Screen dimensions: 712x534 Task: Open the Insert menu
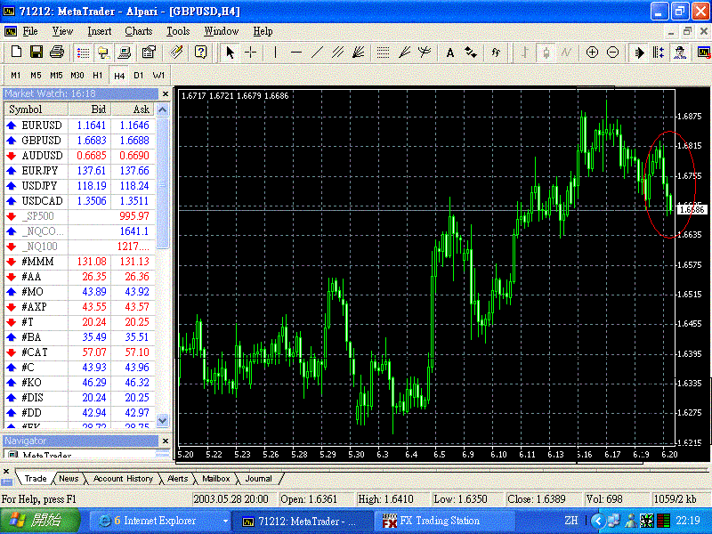click(100, 31)
